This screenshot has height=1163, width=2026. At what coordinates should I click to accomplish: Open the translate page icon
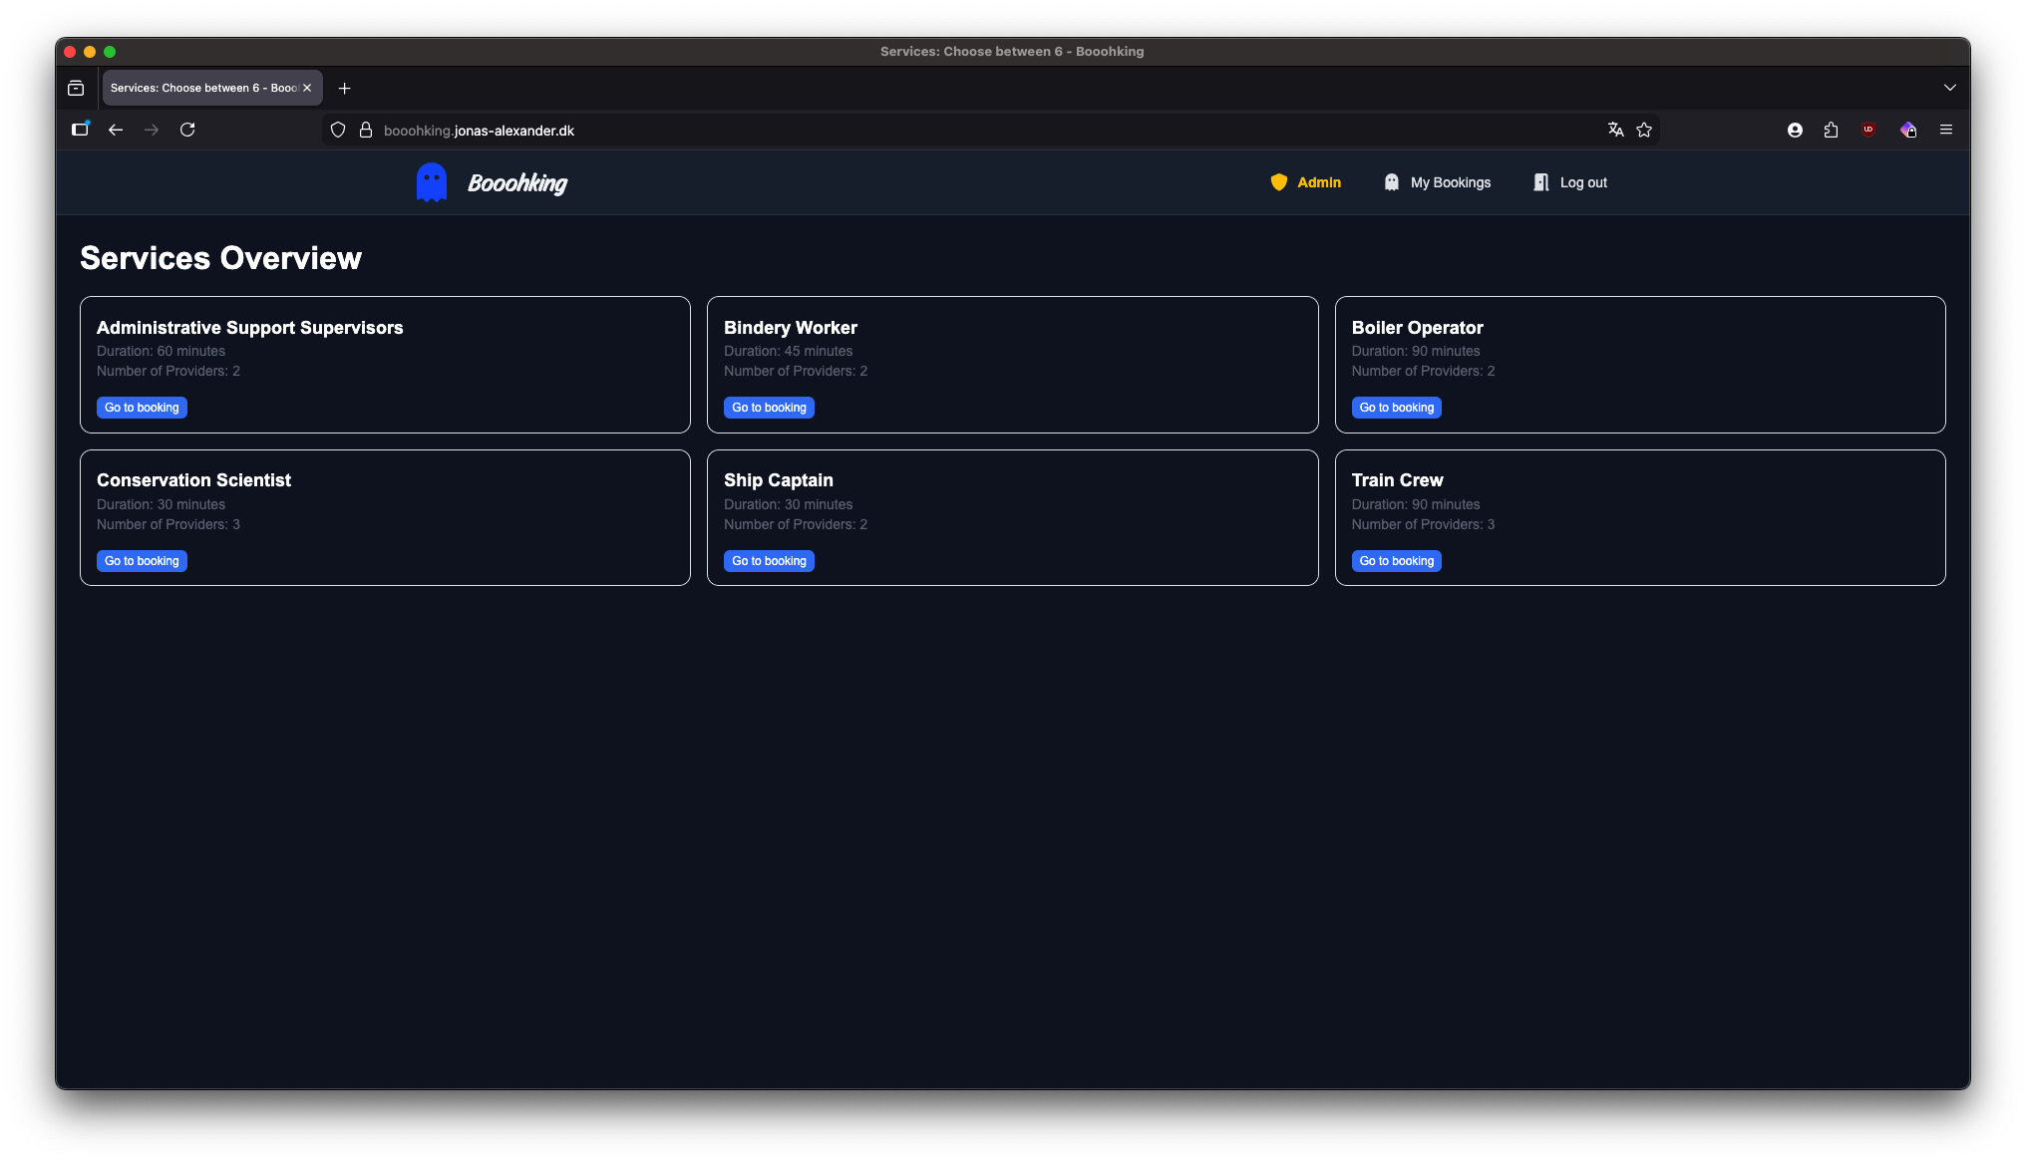click(1615, 130)
